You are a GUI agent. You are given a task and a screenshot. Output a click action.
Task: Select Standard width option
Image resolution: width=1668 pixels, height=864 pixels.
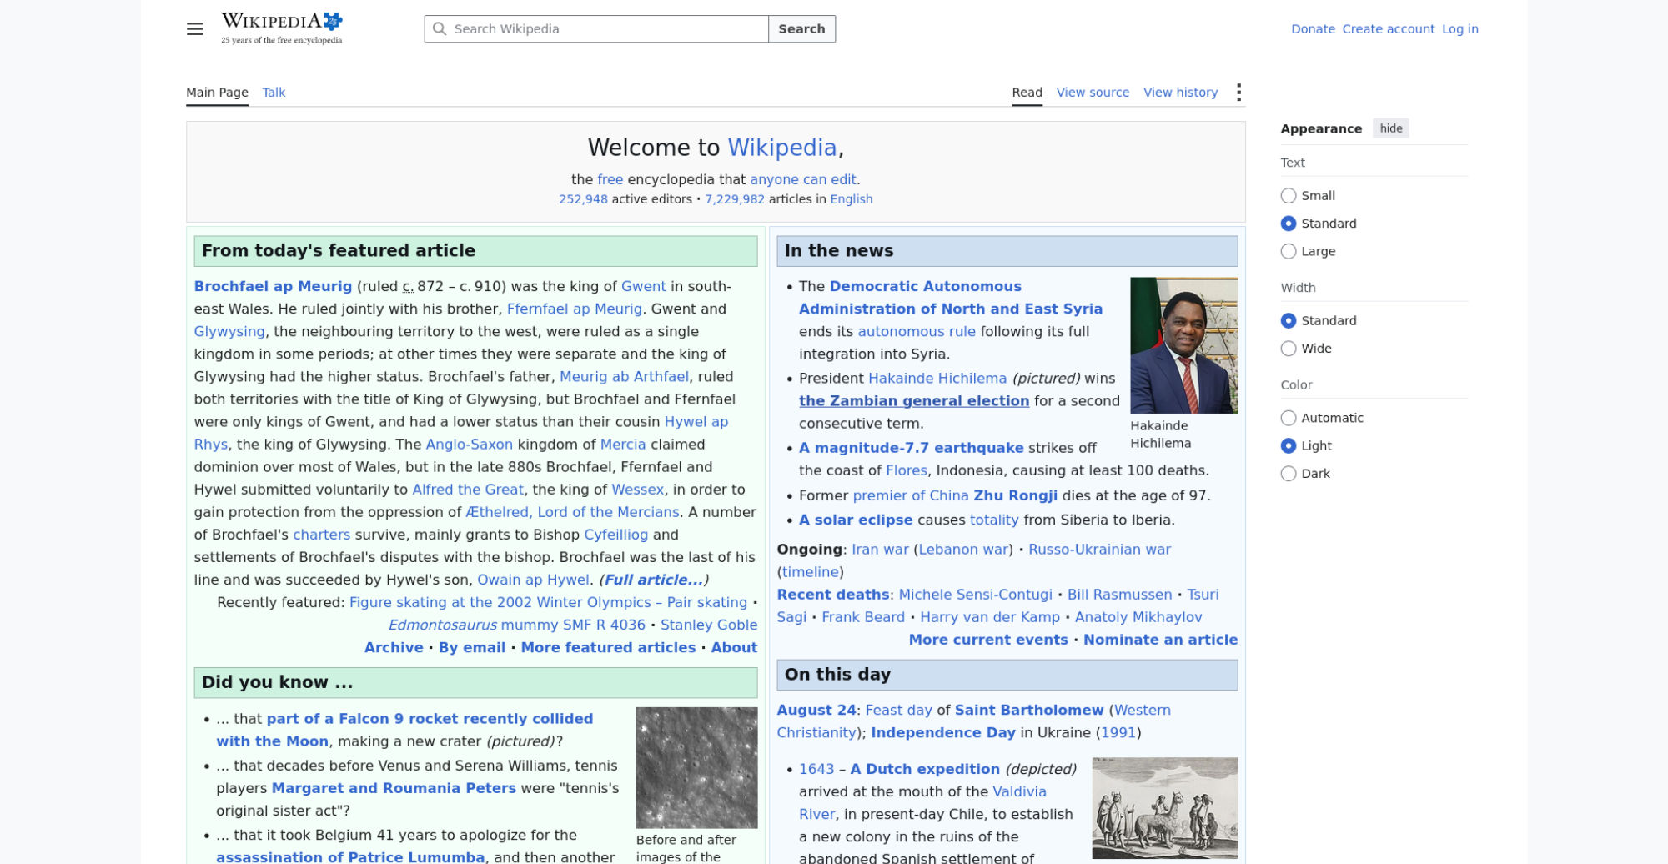tap(1289, 320)
